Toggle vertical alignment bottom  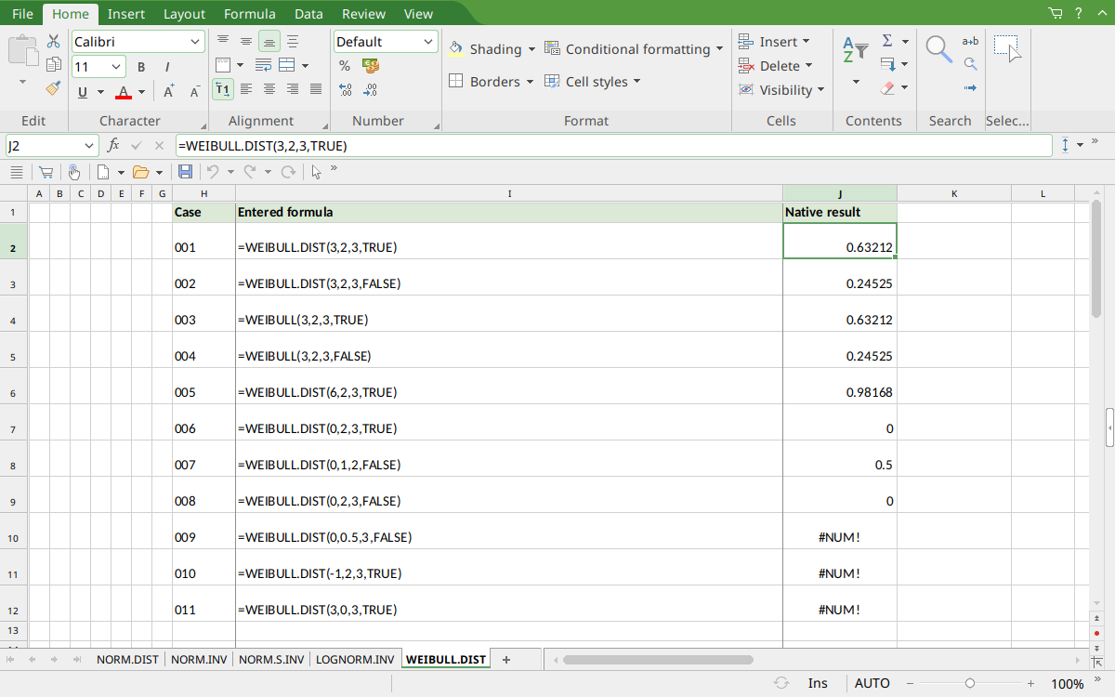[x=269, y=42]
